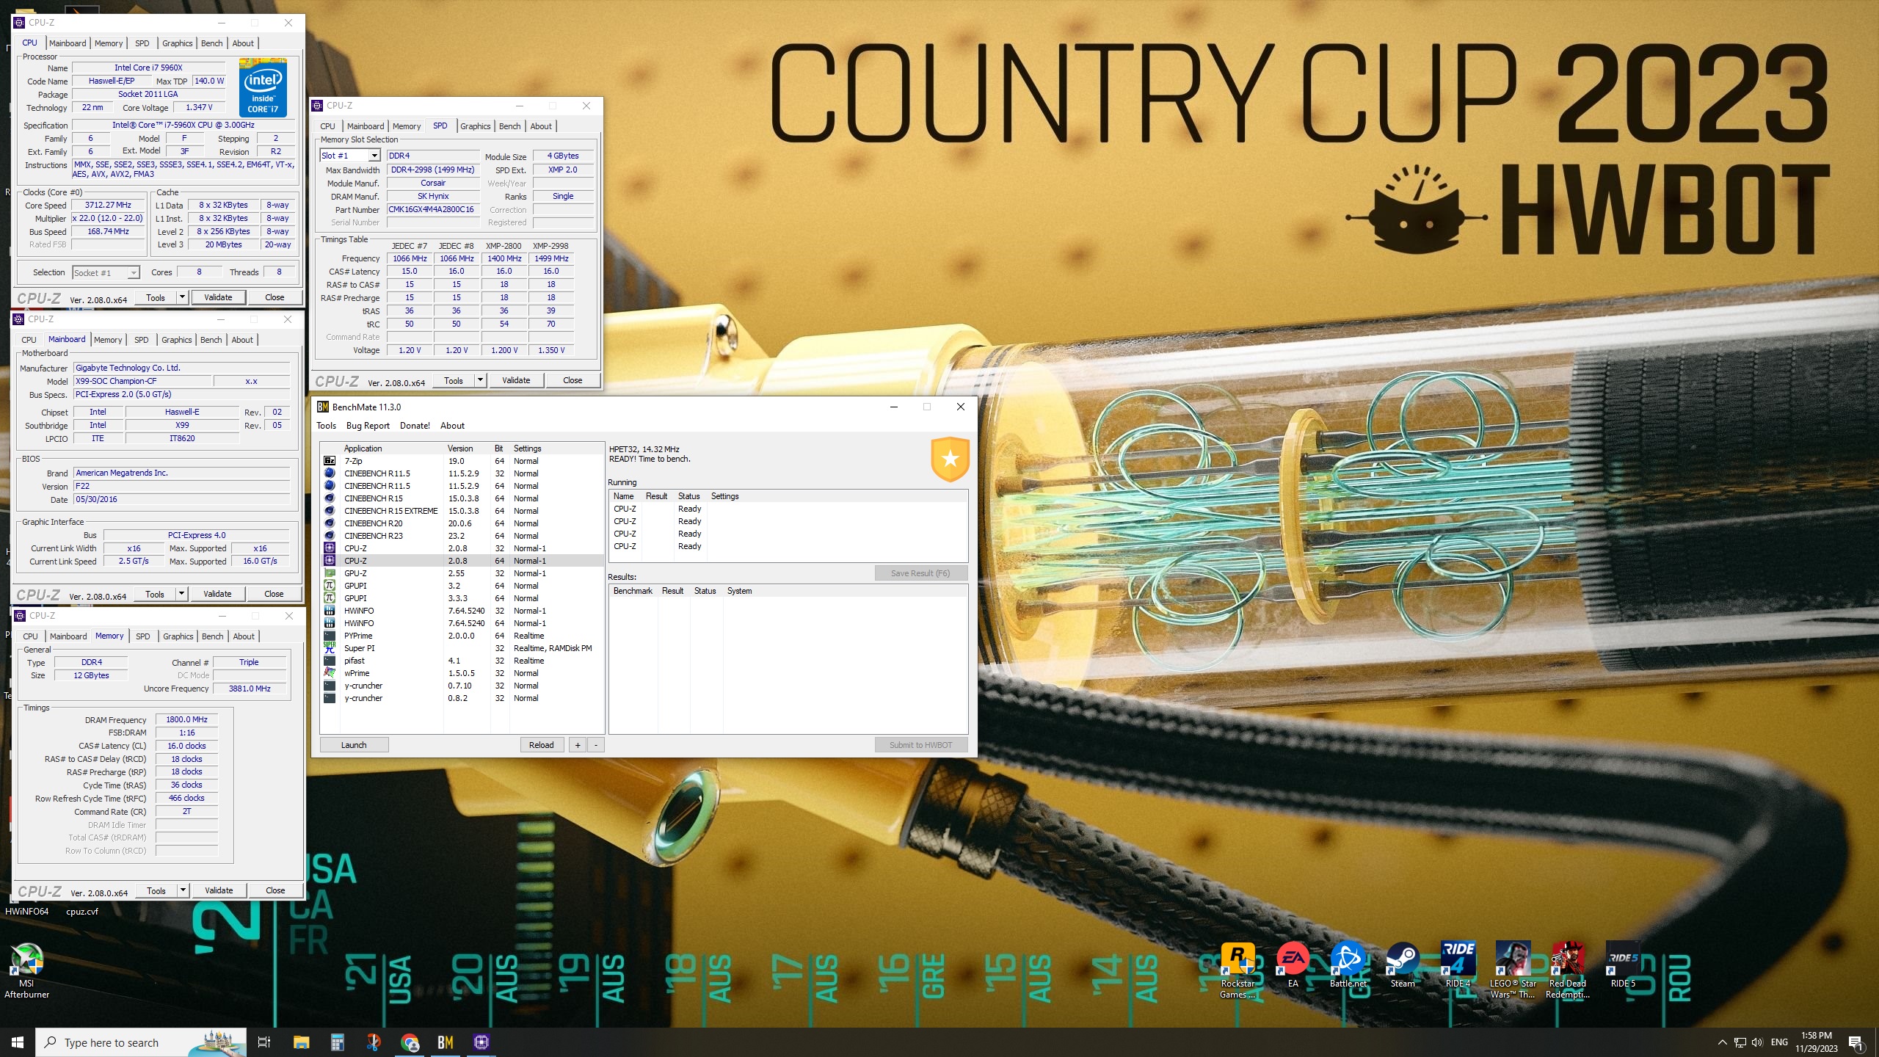
Task: Open Rockstar Games launcher shortcut
Action: 1237,970
